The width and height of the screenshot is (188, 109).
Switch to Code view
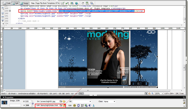(7, 3)
